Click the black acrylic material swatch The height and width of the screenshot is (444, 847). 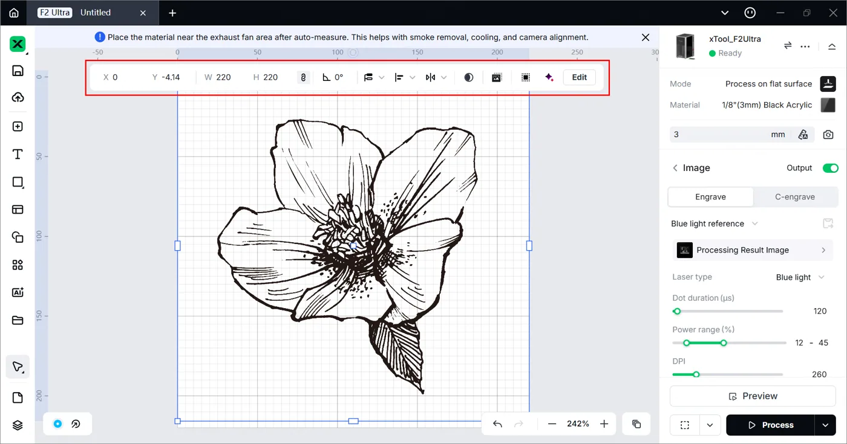coord(828,105)
